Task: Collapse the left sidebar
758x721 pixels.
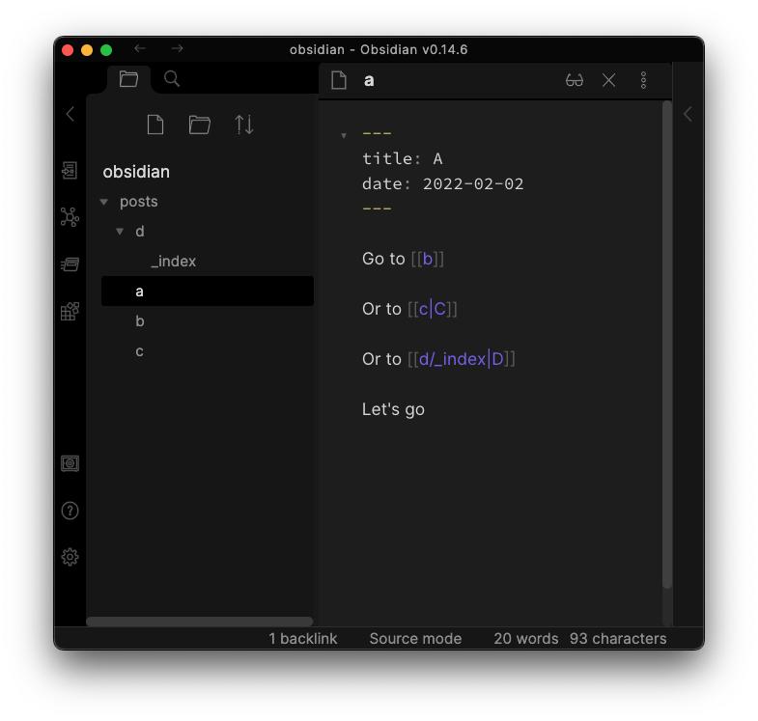Action: 70,114
